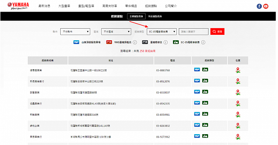This screenshot has width=278, height=145.
Task: Click green EC-05 badge in 03-8512076 row
Action: (205, 80)
